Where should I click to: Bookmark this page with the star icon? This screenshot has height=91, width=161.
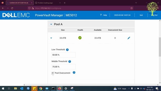tap(132, 8)
